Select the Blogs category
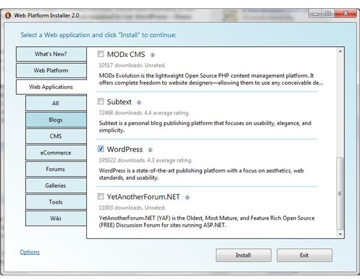Viewport: 360px width, 279px height. [x=56, y=120]
